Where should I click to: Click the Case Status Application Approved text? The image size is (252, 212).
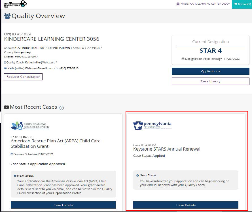pos(38,164)
